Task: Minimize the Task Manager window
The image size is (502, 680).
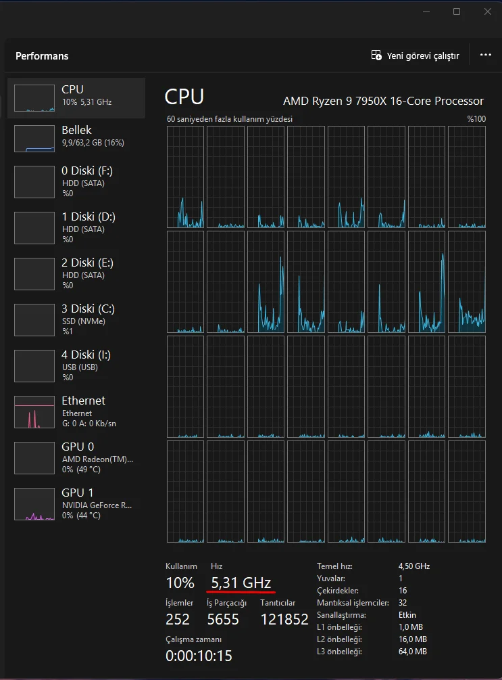Action: (426, 12)
